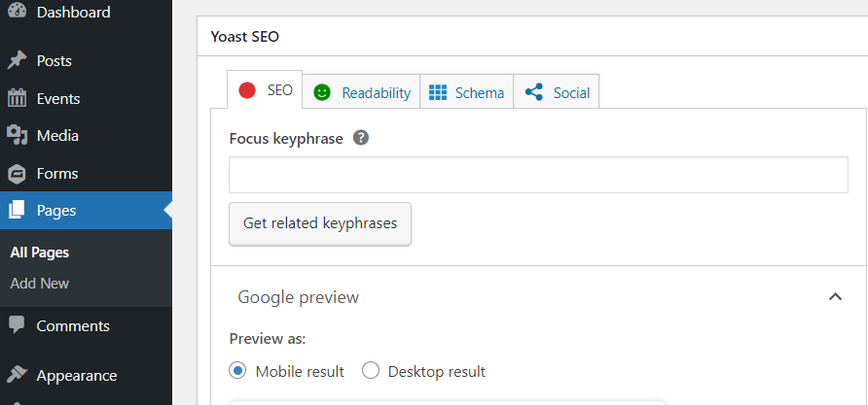Click the Appearance paintbrush icon
The image size is (868, 405).
click(x=18, y=375)
